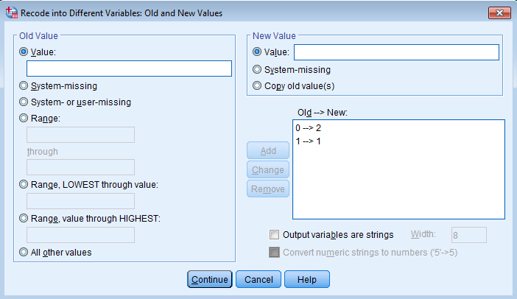This screenshot has width=517, height=299.
Task: Select the '0 --> 2' recode entry
Action: pos(308,128)
